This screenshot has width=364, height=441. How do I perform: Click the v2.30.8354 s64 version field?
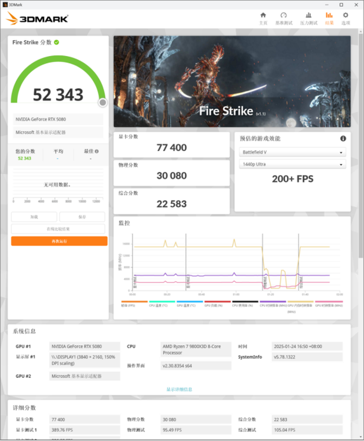click(x=196, y=365)
